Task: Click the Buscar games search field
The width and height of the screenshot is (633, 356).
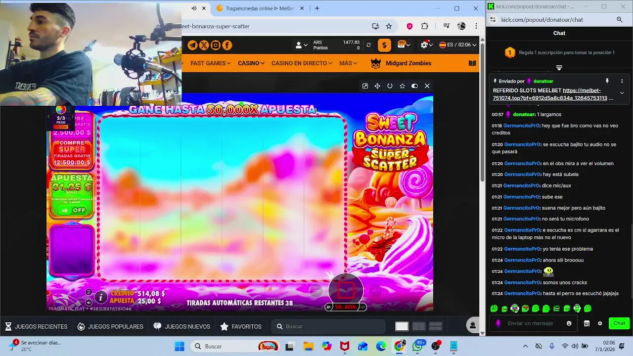Action: click(x=328, y=326)
